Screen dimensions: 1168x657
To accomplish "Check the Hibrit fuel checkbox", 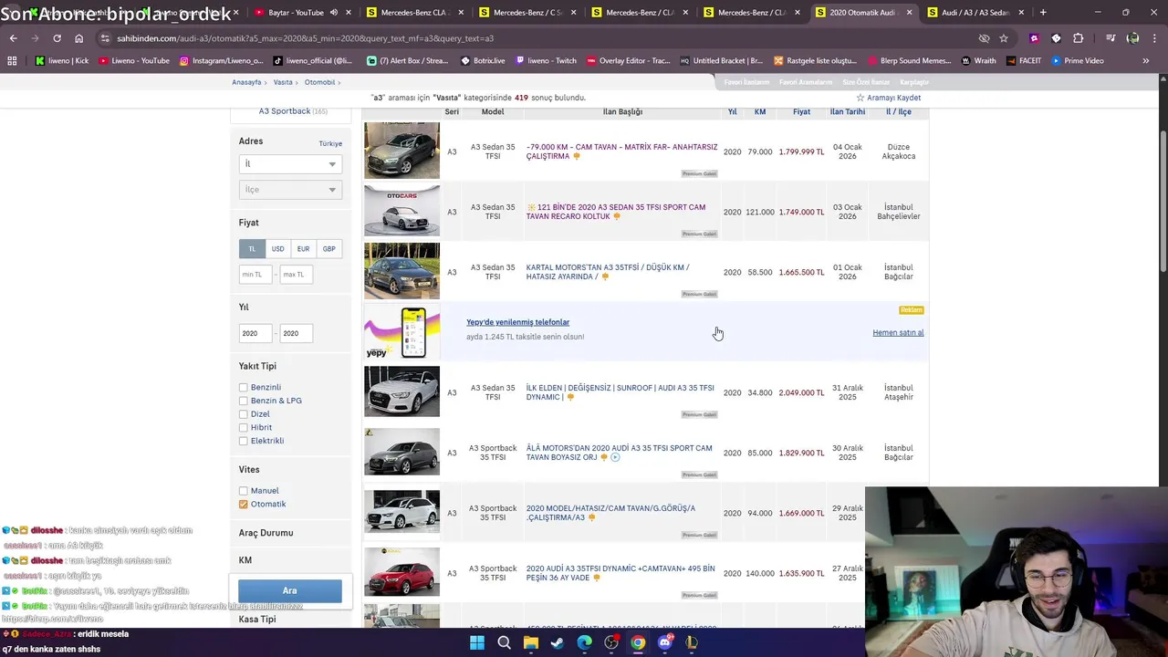I will 243,427.
